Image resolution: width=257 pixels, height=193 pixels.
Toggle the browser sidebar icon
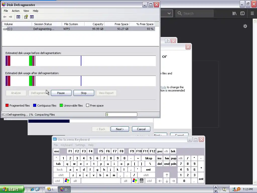(242, 14)
